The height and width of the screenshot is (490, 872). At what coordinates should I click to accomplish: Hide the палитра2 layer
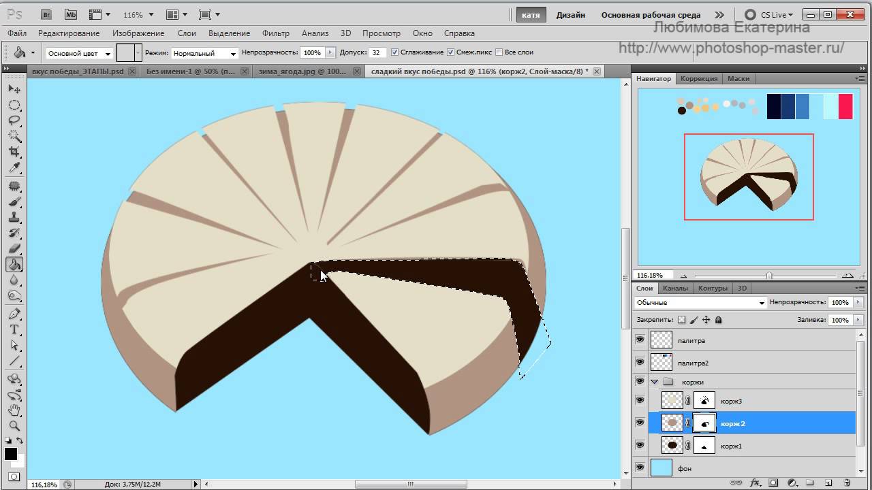tap(640, 362)
